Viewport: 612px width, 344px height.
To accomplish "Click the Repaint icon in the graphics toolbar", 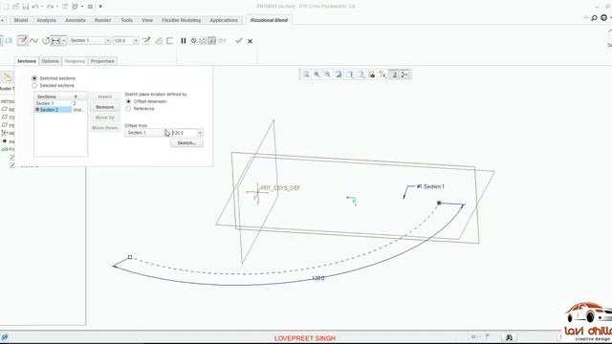I will (x=339, y=75).
